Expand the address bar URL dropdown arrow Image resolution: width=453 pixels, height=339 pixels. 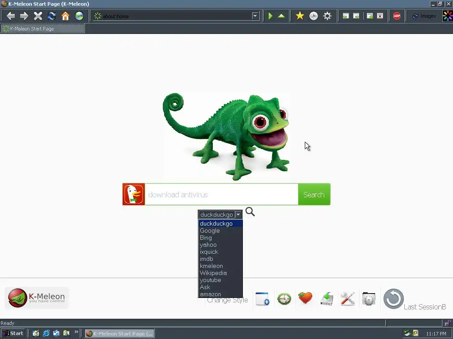click(x=255, y=16)
